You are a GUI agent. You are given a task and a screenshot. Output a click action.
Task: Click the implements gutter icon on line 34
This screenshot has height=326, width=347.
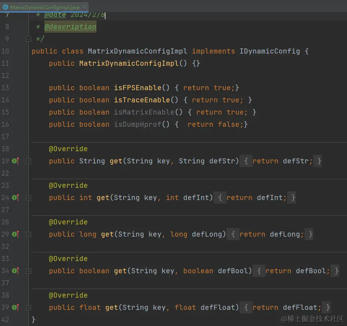pos(15,270)
